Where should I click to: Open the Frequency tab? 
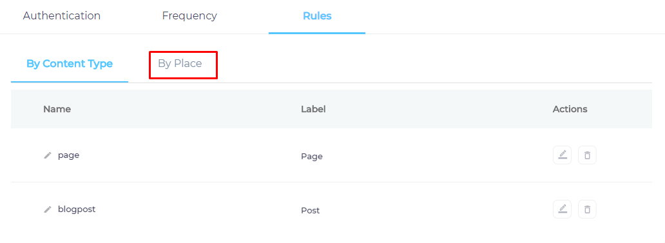pyautogui.click(x=189, y=16)
